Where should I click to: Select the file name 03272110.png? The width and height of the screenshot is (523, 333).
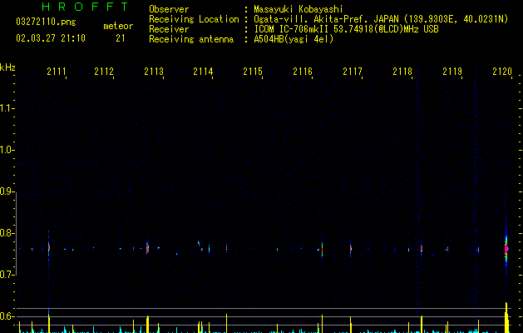tap(46, 22)
